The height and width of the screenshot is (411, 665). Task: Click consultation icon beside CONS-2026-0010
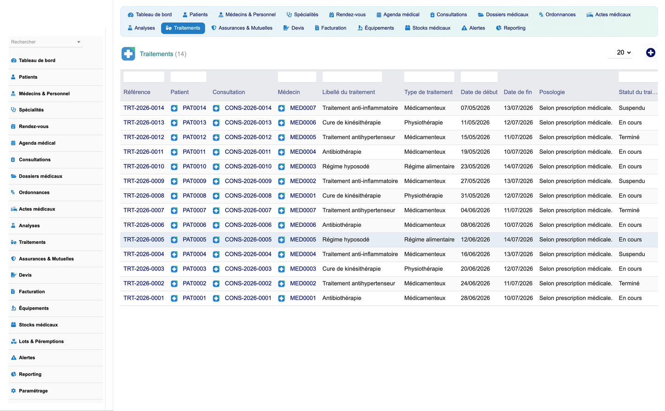(x=216, y=167)
